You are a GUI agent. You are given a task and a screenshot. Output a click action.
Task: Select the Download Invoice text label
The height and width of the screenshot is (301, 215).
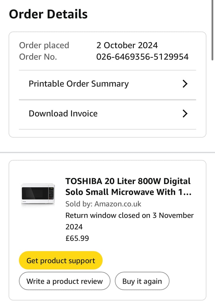tap(63, 113)
